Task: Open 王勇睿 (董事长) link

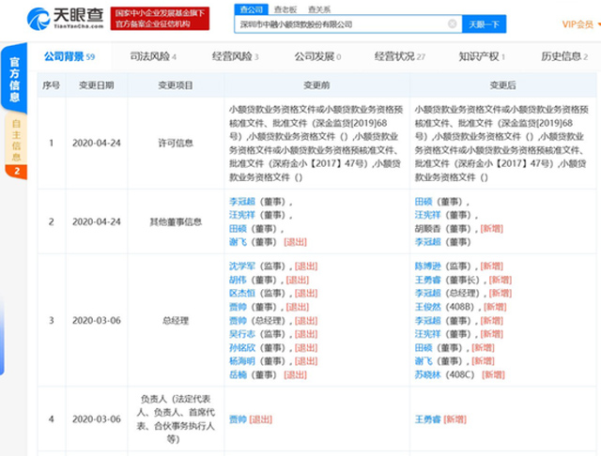Action: pos(428,280)
